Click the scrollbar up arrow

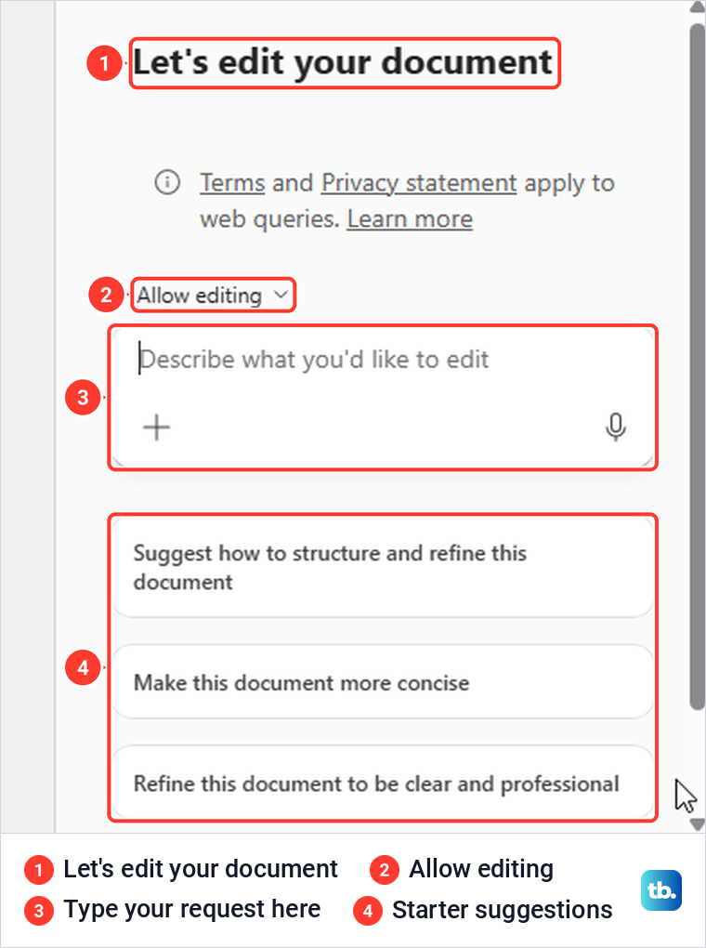[698, 7]
